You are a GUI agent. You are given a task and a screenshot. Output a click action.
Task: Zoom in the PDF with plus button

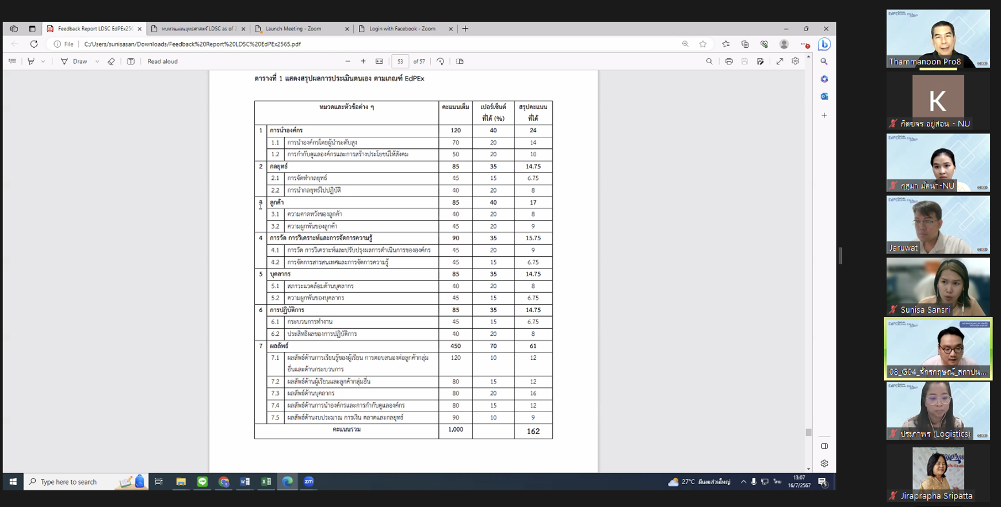click(x=363, y=62)
